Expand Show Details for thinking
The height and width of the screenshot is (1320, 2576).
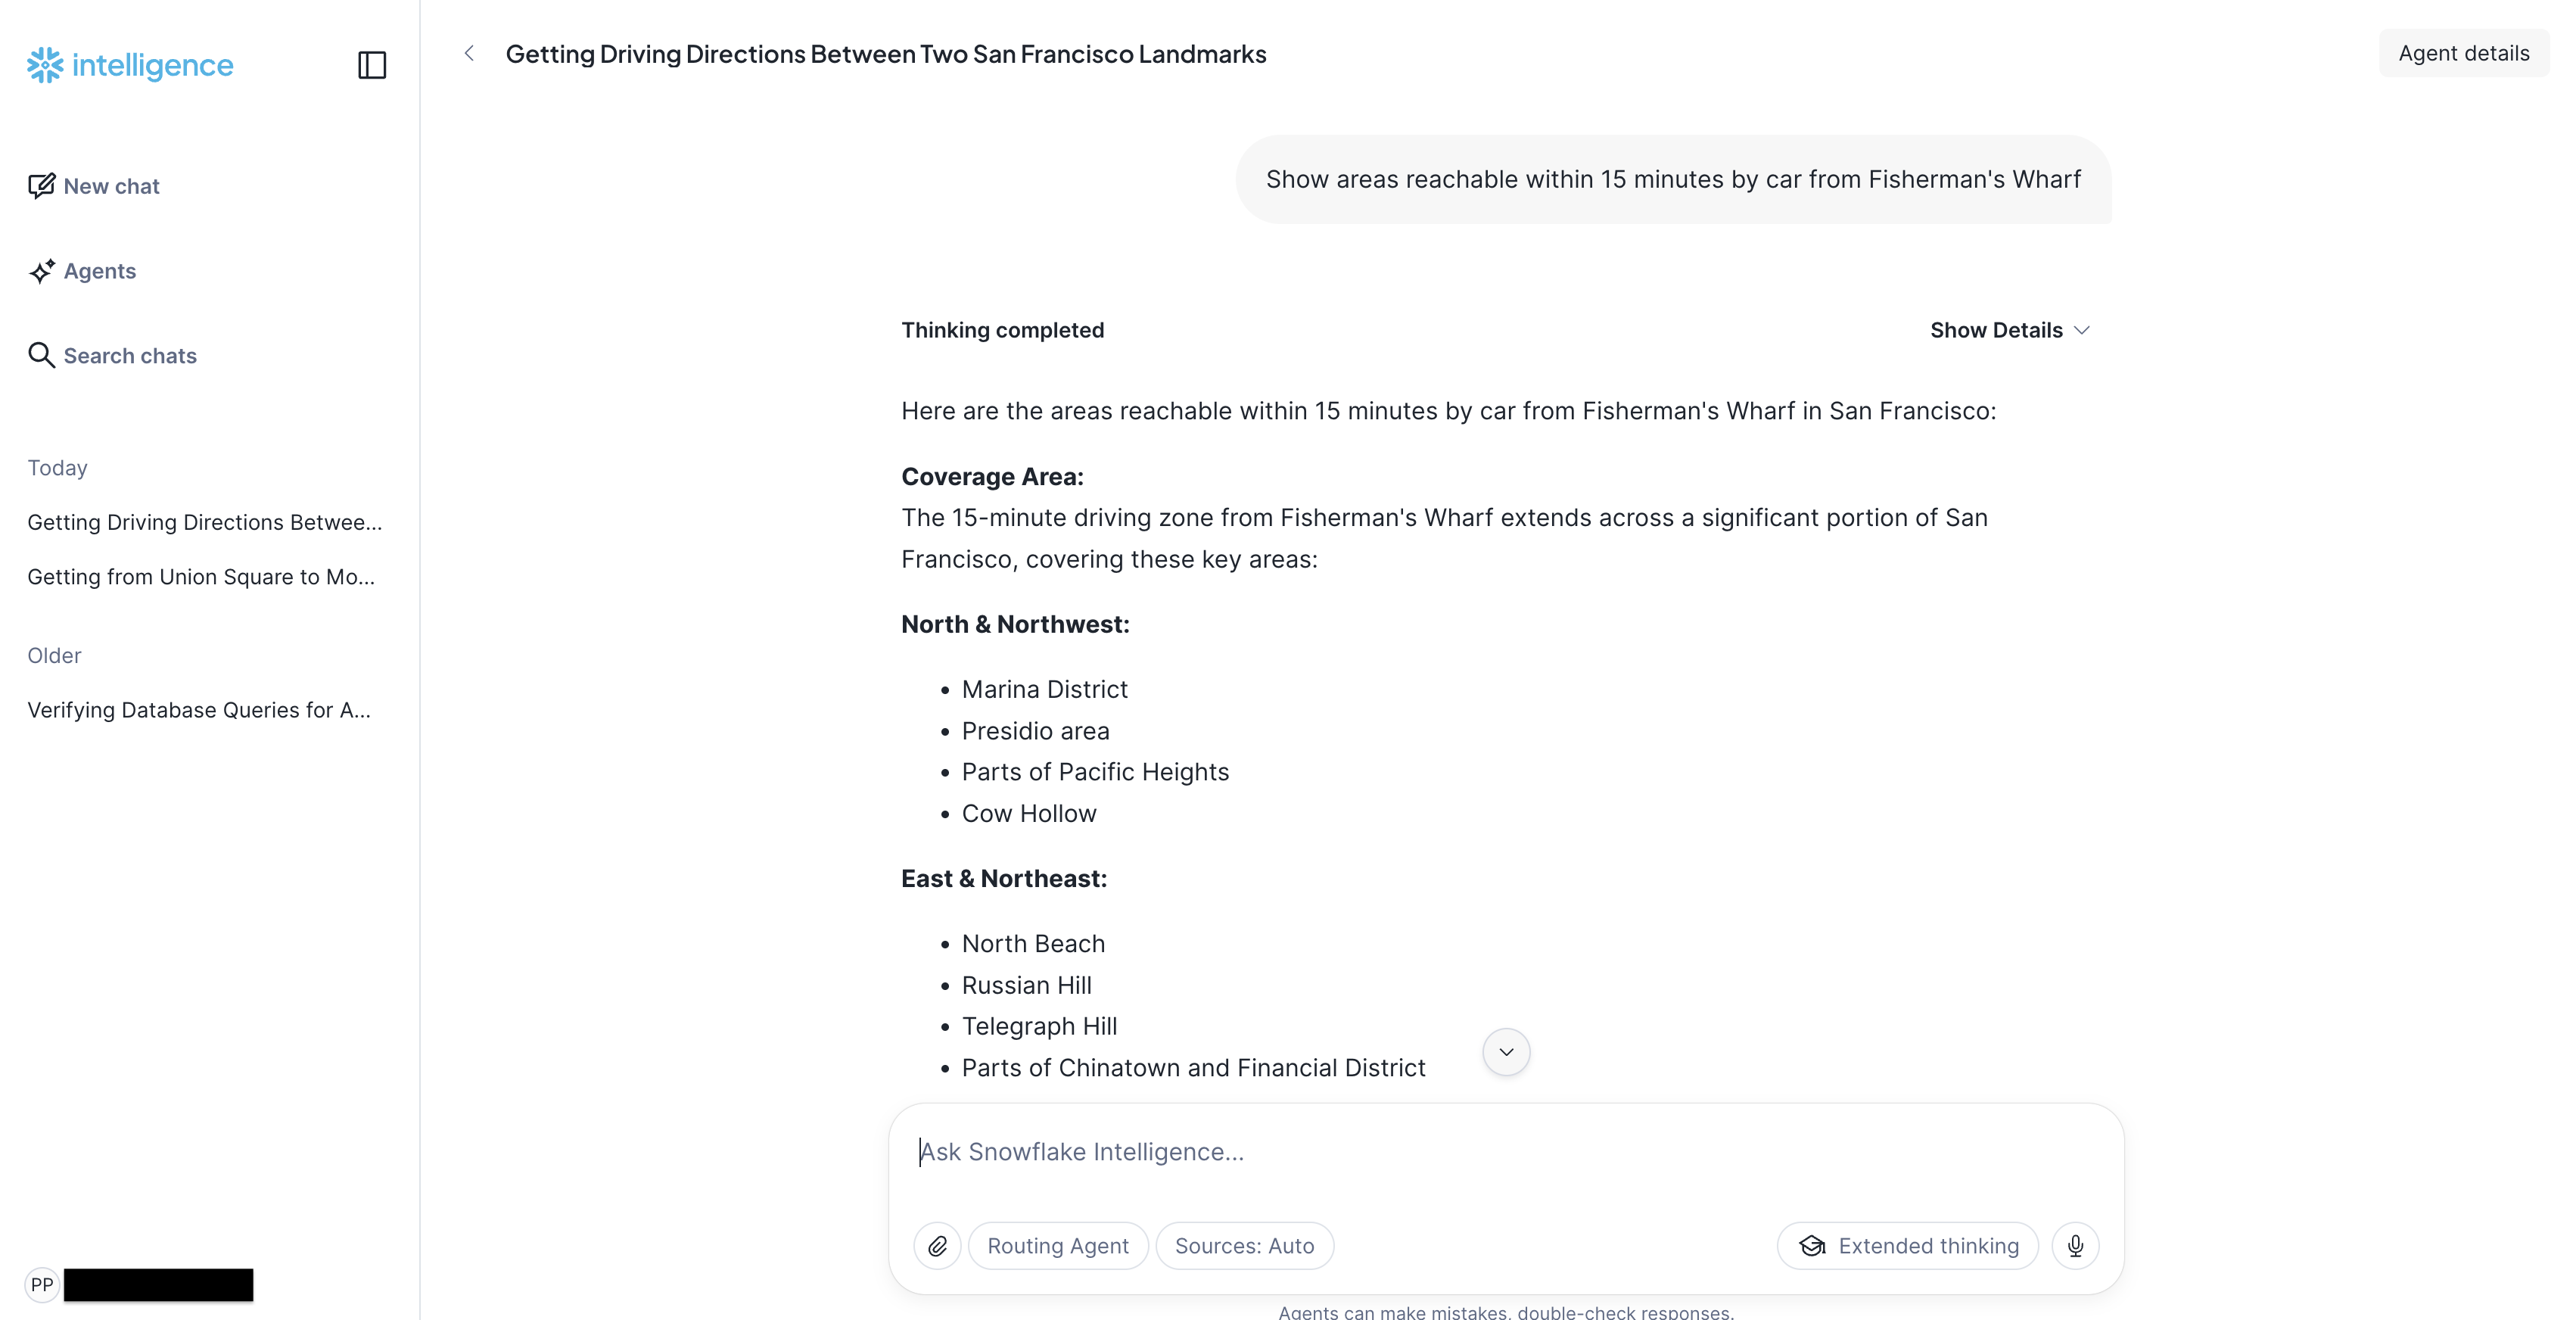tap(2009, 330)
